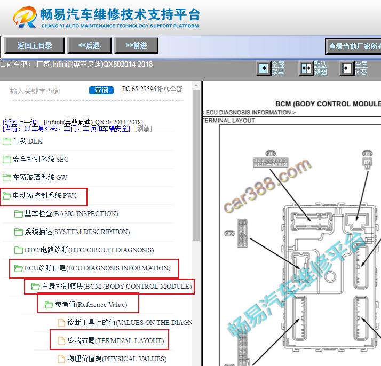Click the PC.65-27596 text
This screenshot has width=381, height=366.
pos(139,89)
